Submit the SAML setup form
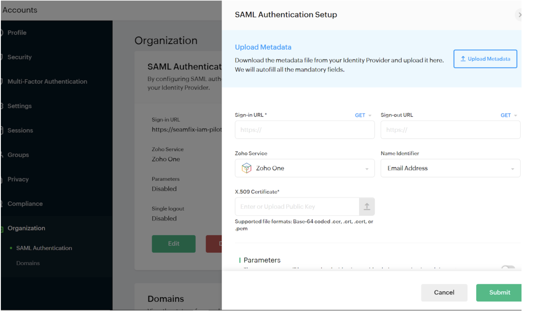This screenshot has height=317, width=536. click(499, 292)
